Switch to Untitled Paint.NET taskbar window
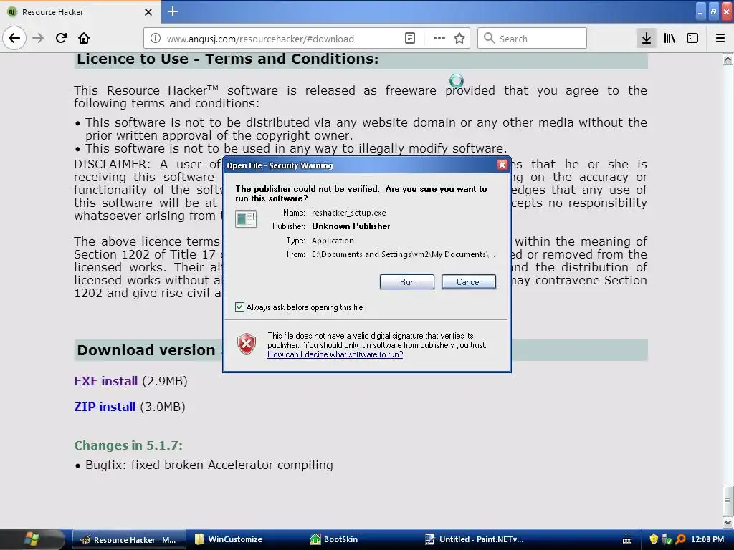This screenshot has height=550, width=734. 475,540
